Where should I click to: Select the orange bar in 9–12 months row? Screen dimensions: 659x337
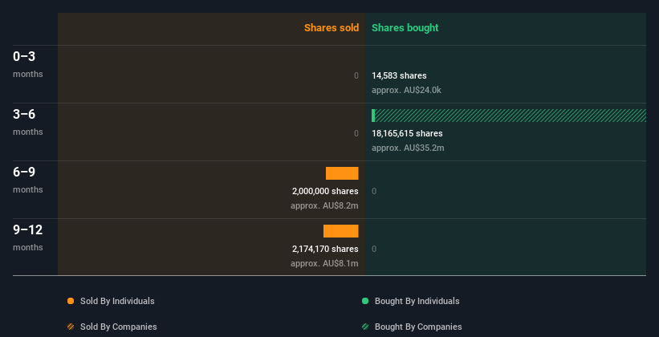click(341, 231)
